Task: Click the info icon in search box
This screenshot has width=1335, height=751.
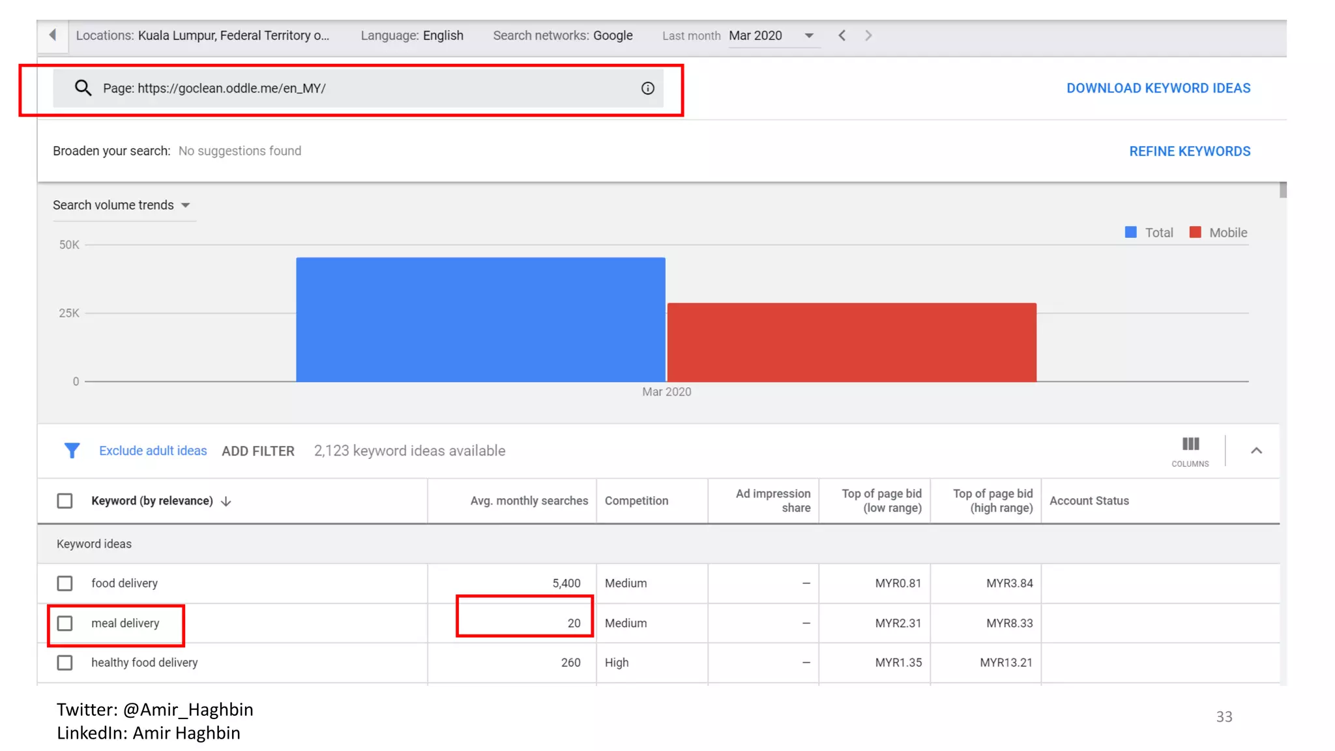Action: 647,89
